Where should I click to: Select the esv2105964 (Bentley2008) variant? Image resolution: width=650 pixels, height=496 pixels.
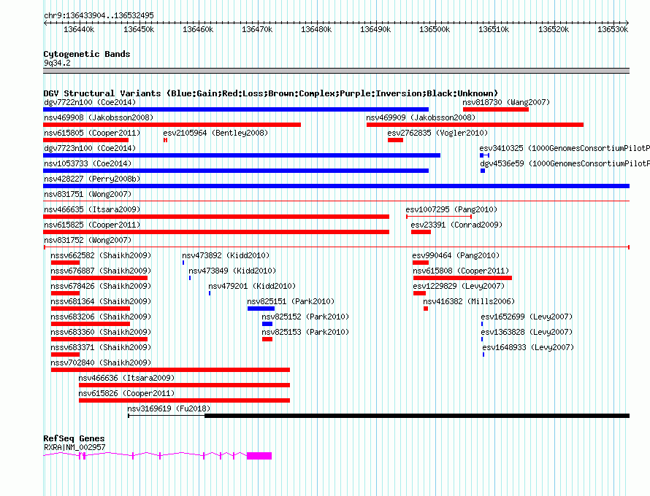215,133
